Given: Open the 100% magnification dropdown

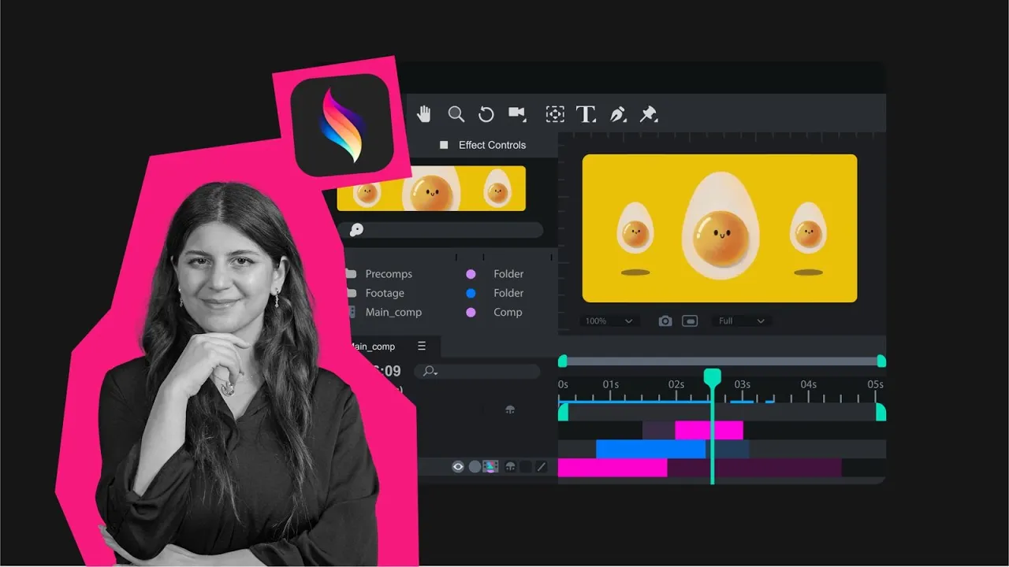Looking at the screenshot, I should pos(609,321).
